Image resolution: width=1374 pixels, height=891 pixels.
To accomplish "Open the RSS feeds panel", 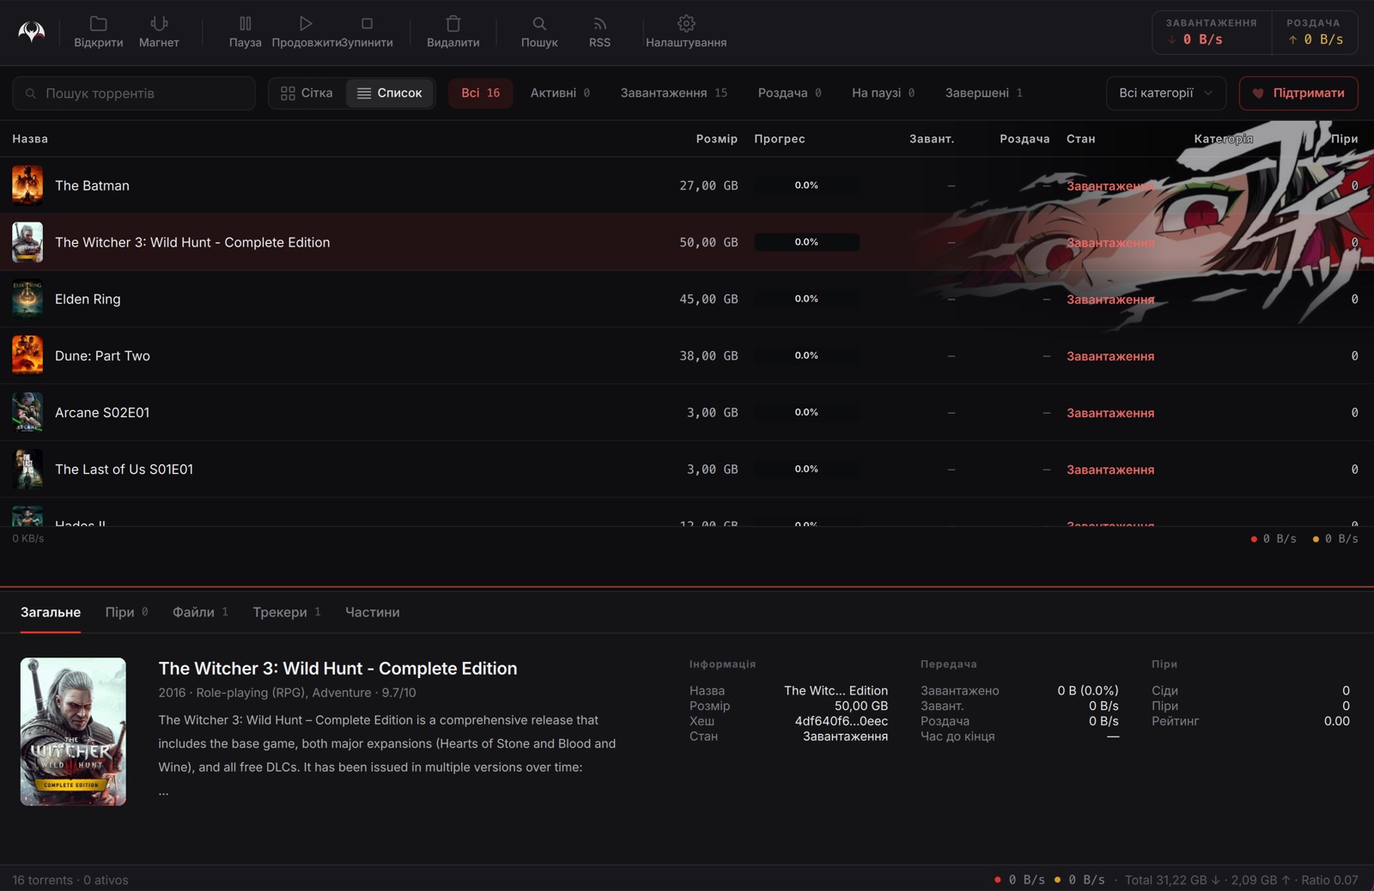I will click(599, 32).
